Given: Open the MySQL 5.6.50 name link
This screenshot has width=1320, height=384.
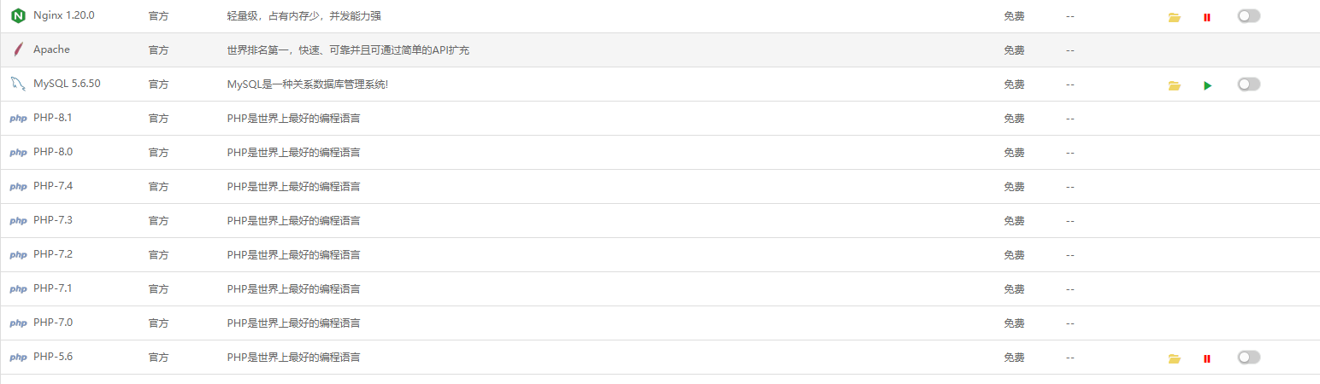Looking at the screenshot, I should click(67, 84).
